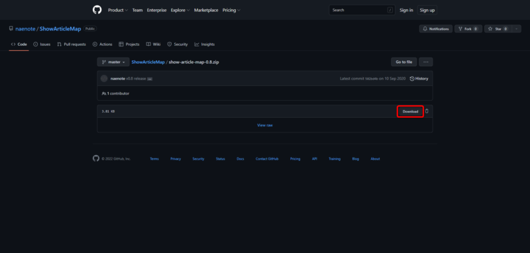Viewport: 530px width, 253px height.
Task: Click the Sign in link
Action: coord(406,10)
